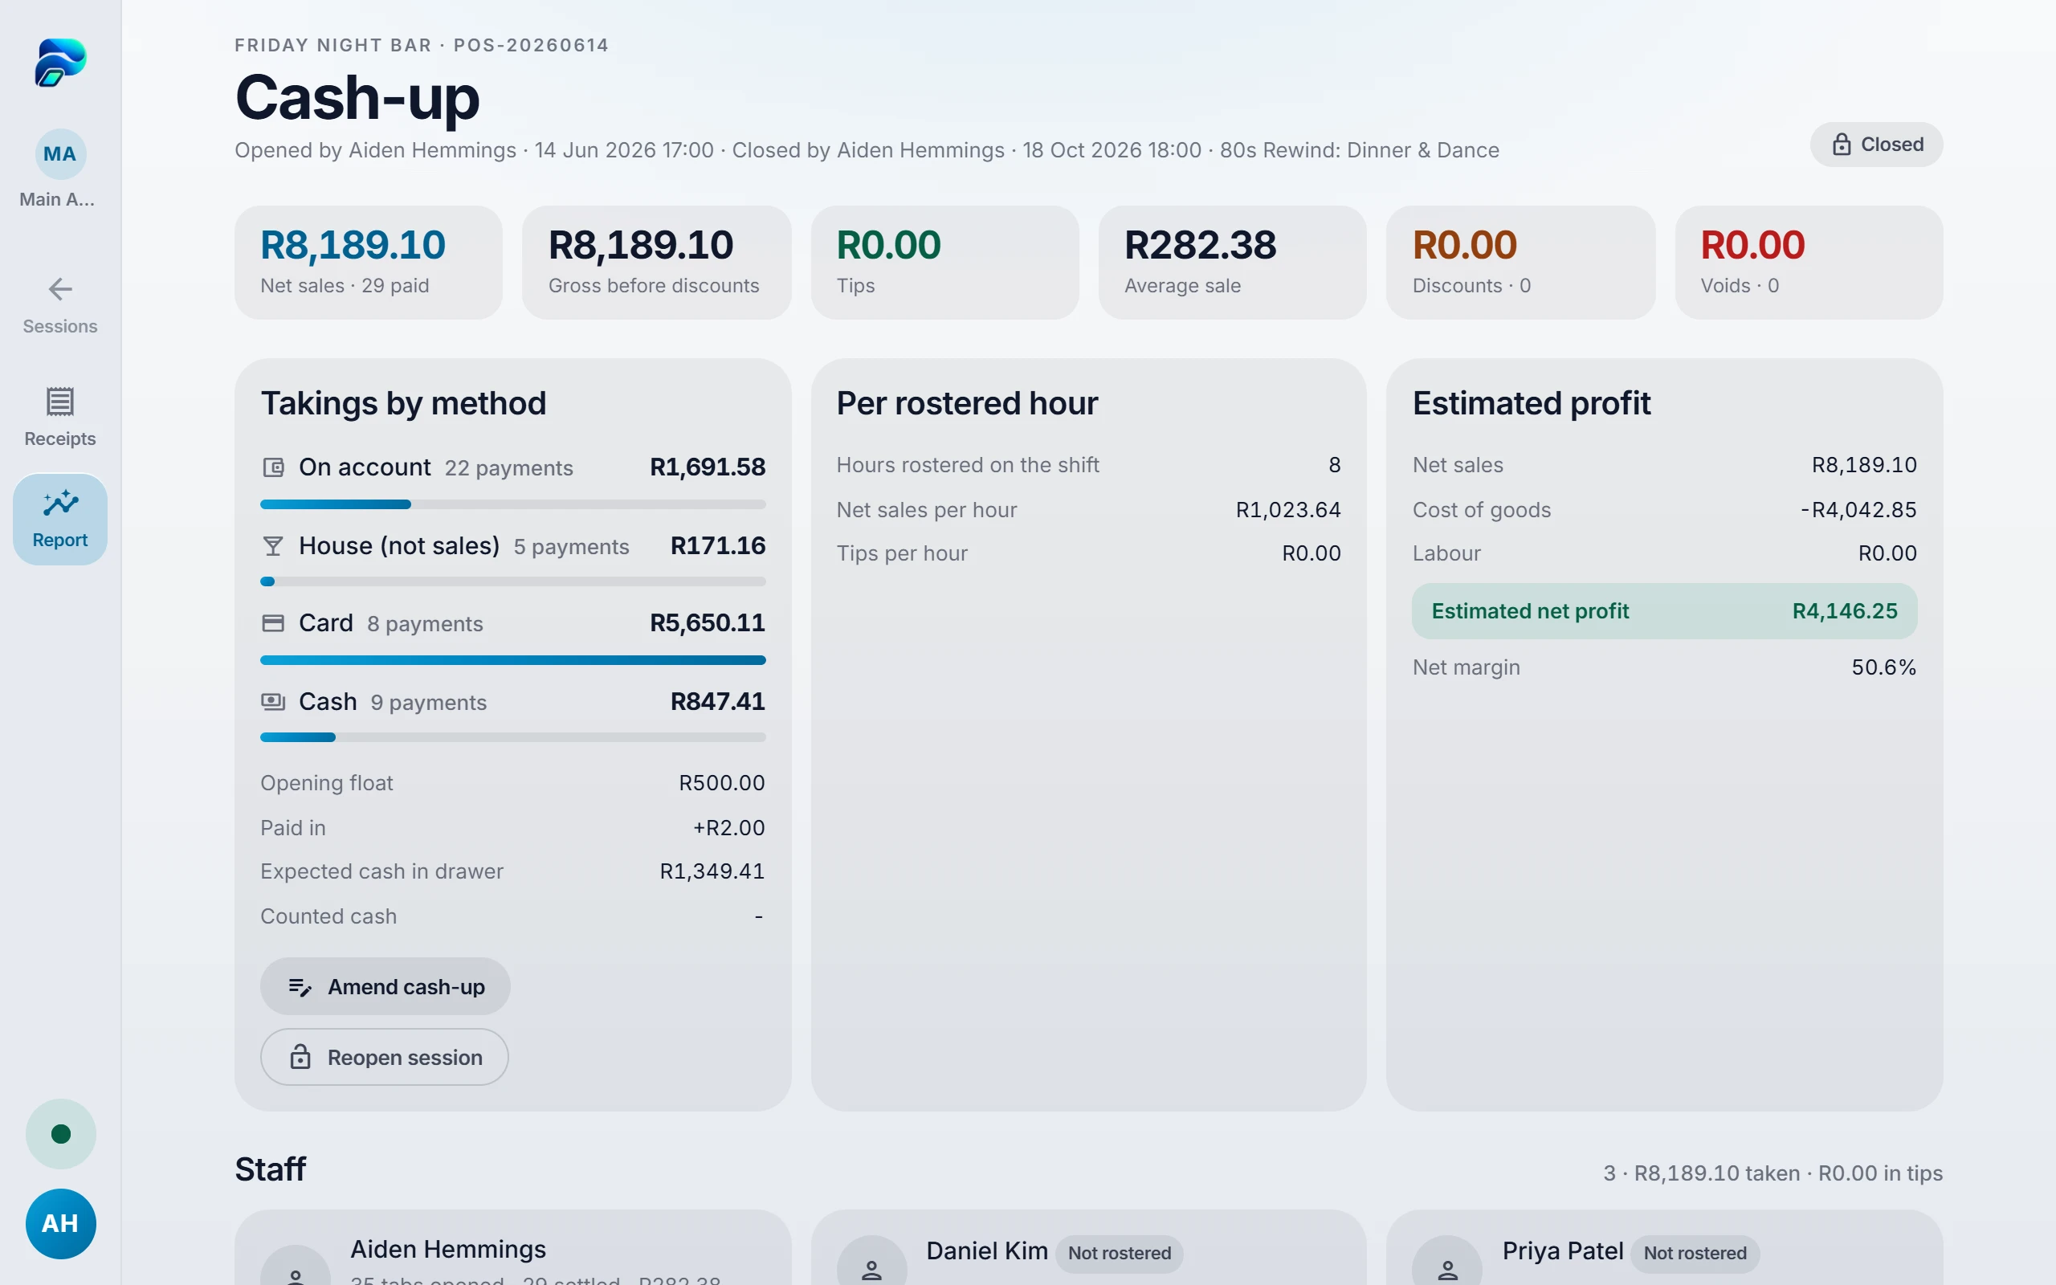Click the Net margin 50.6% value

point(1883,667)
